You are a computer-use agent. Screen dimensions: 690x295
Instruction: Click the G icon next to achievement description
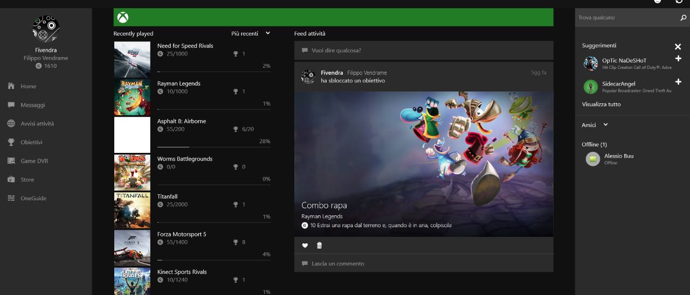(x=305, y=225)
